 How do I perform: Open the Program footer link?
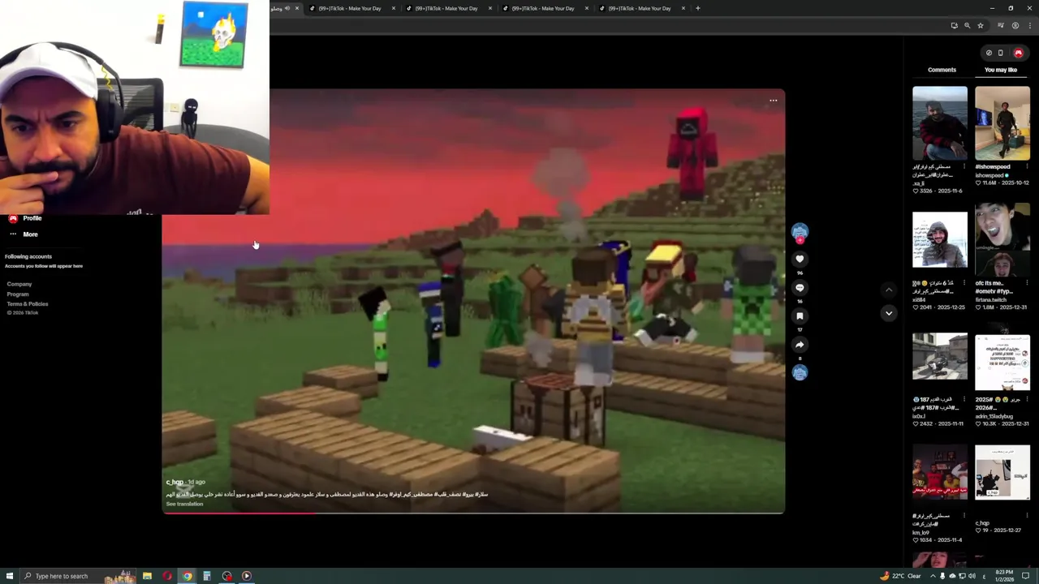pyautogui.click(x=18, y=294)
